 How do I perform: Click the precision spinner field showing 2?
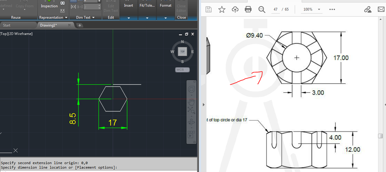coord(92,7)
